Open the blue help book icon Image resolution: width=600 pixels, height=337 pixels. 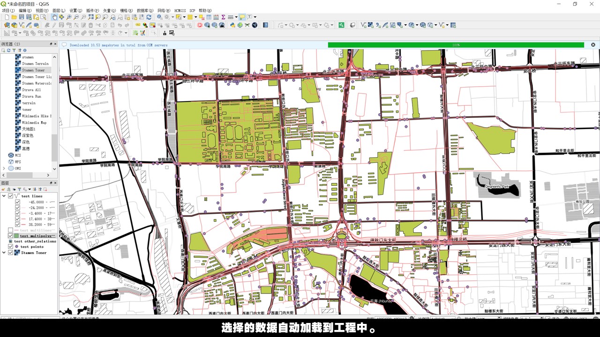(x=265, y=25)
